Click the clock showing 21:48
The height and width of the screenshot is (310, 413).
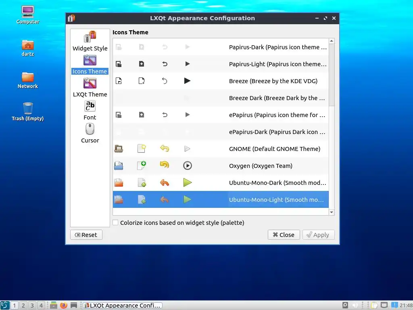coord(406,305)
